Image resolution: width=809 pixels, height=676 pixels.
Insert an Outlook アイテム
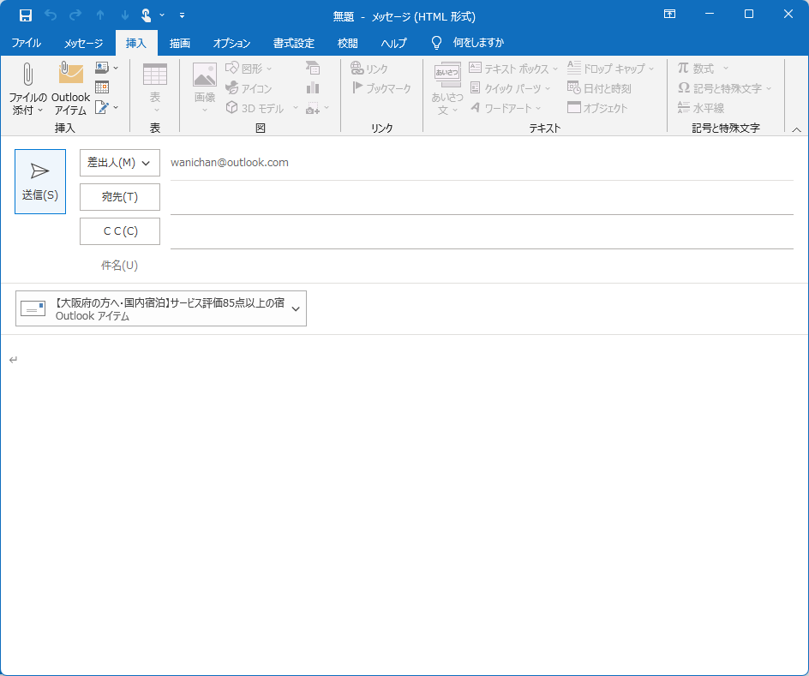tap(70, 89)
